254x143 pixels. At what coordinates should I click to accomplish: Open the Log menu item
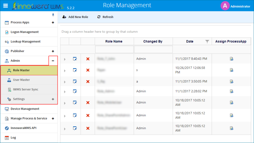click(x=13, y=138)
